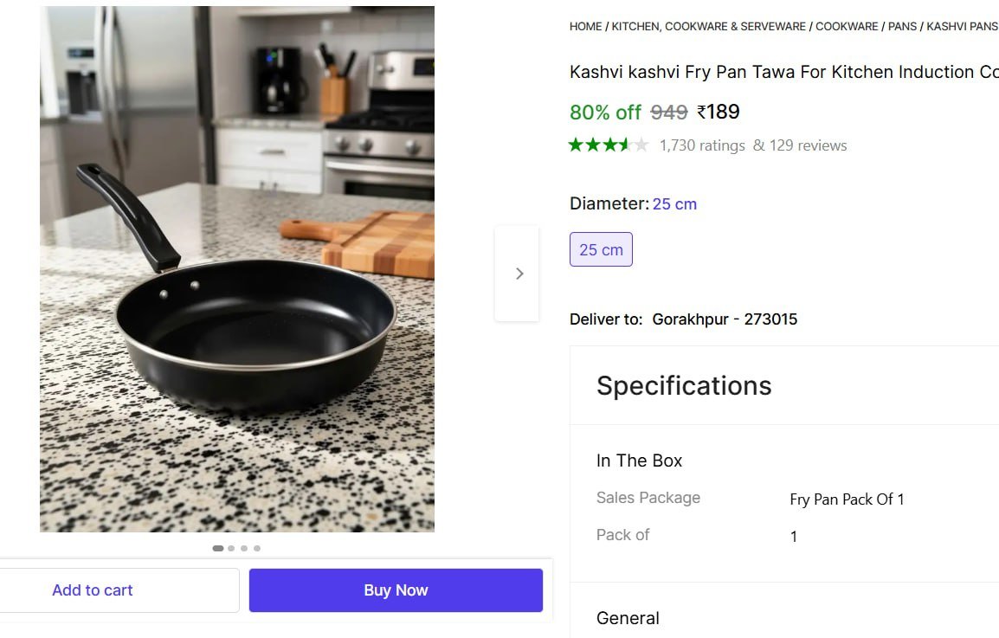Open the KASHVI PANS breadcrumb
Viewport: 999px width, 638px height.
(x=962, y=27)
